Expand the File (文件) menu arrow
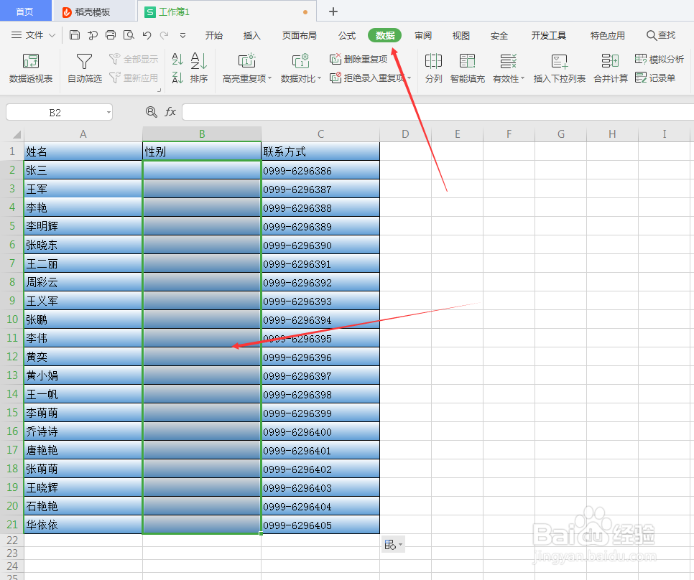 pos(52,35)
